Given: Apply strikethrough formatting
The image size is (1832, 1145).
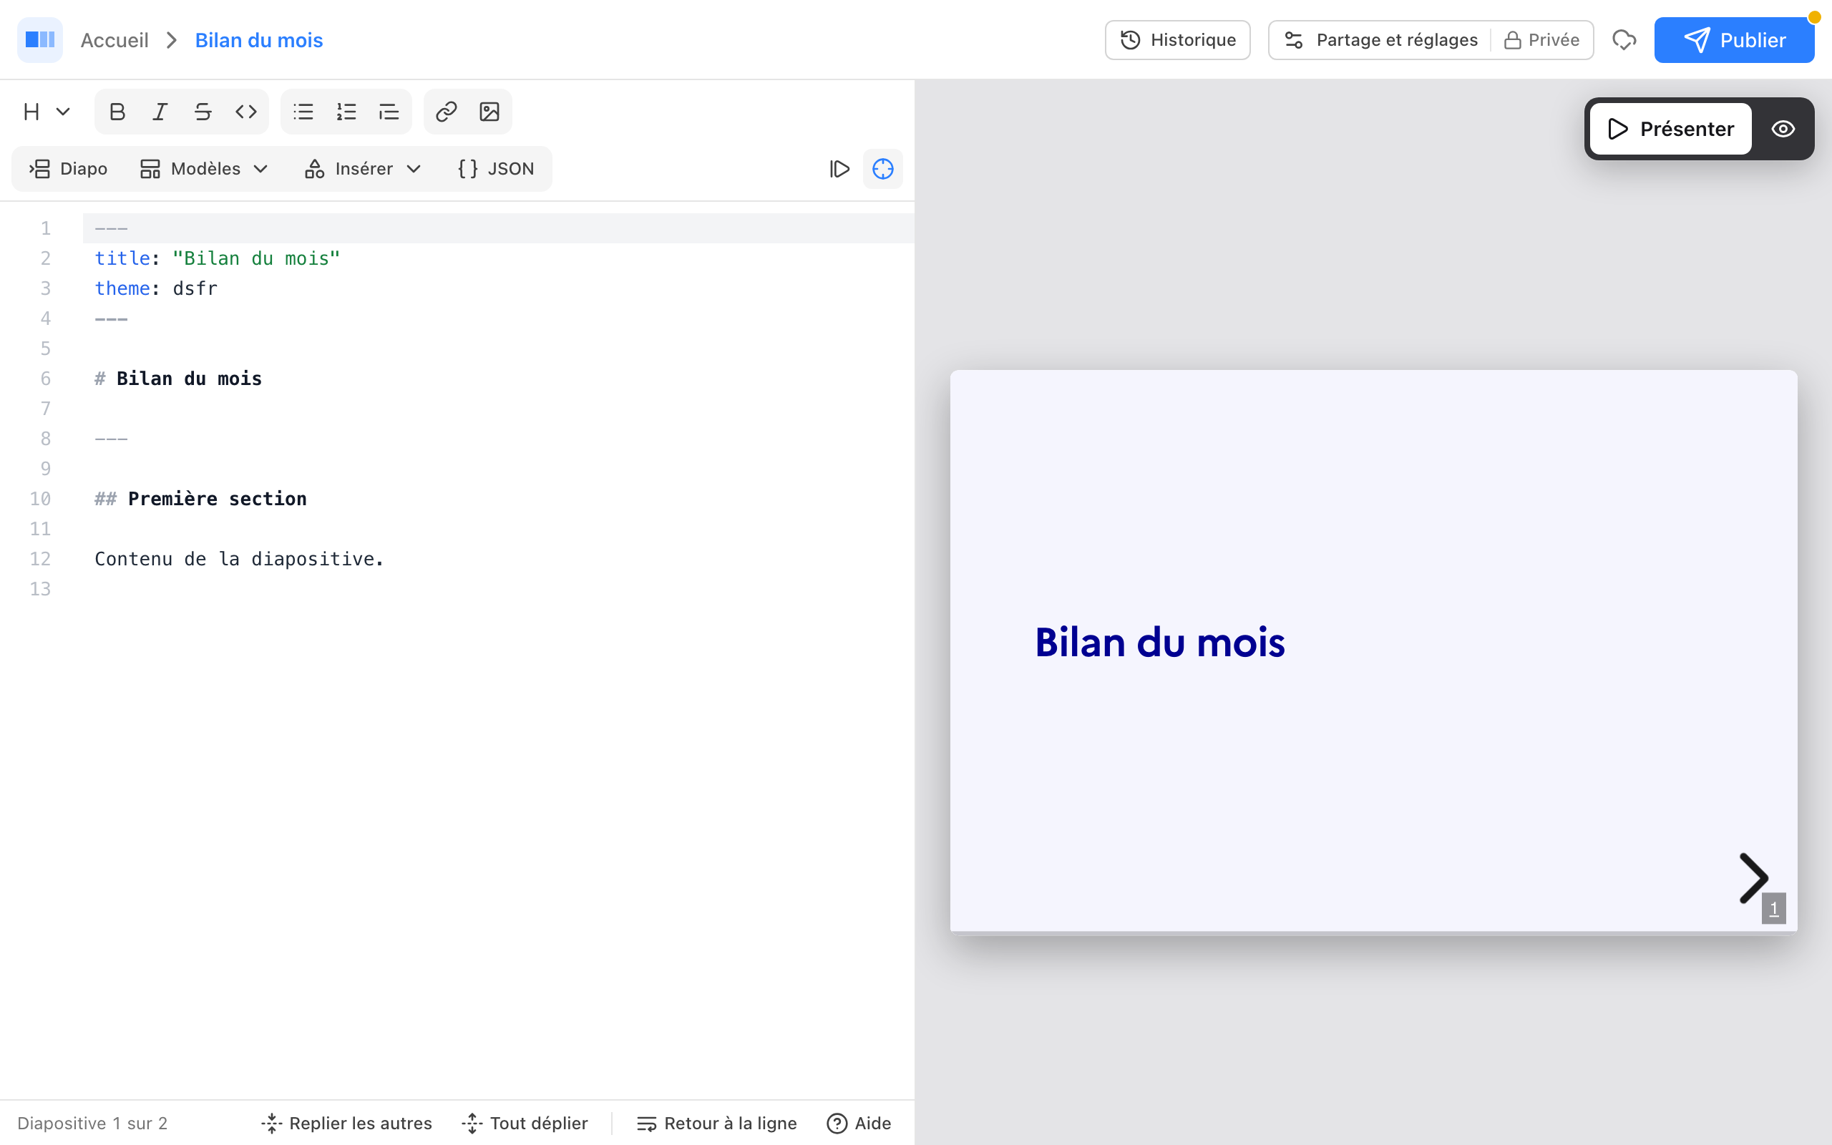Looking at the screenshot, I should pyautogui.click(x=203, y=112).
